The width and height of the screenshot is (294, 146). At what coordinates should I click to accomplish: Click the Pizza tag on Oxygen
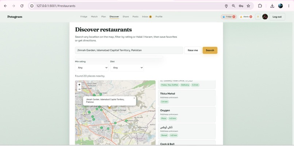[x=164, y=118]
